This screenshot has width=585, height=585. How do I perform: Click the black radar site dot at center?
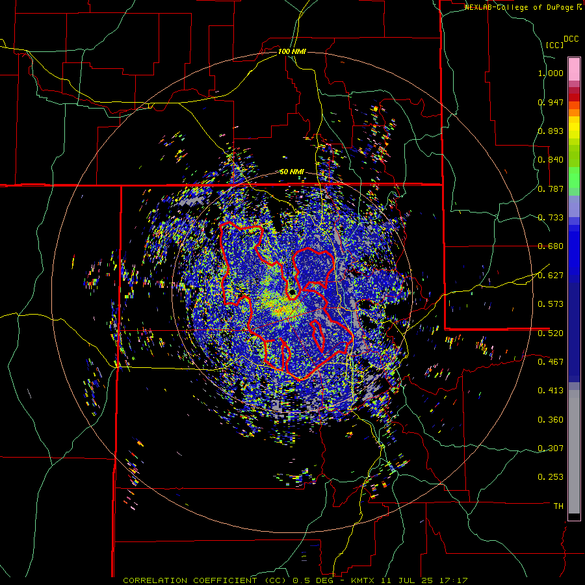coord(292,292)
